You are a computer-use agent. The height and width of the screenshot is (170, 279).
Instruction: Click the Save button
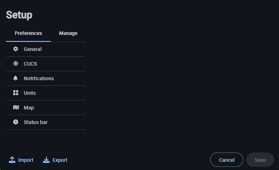[260, 160]
